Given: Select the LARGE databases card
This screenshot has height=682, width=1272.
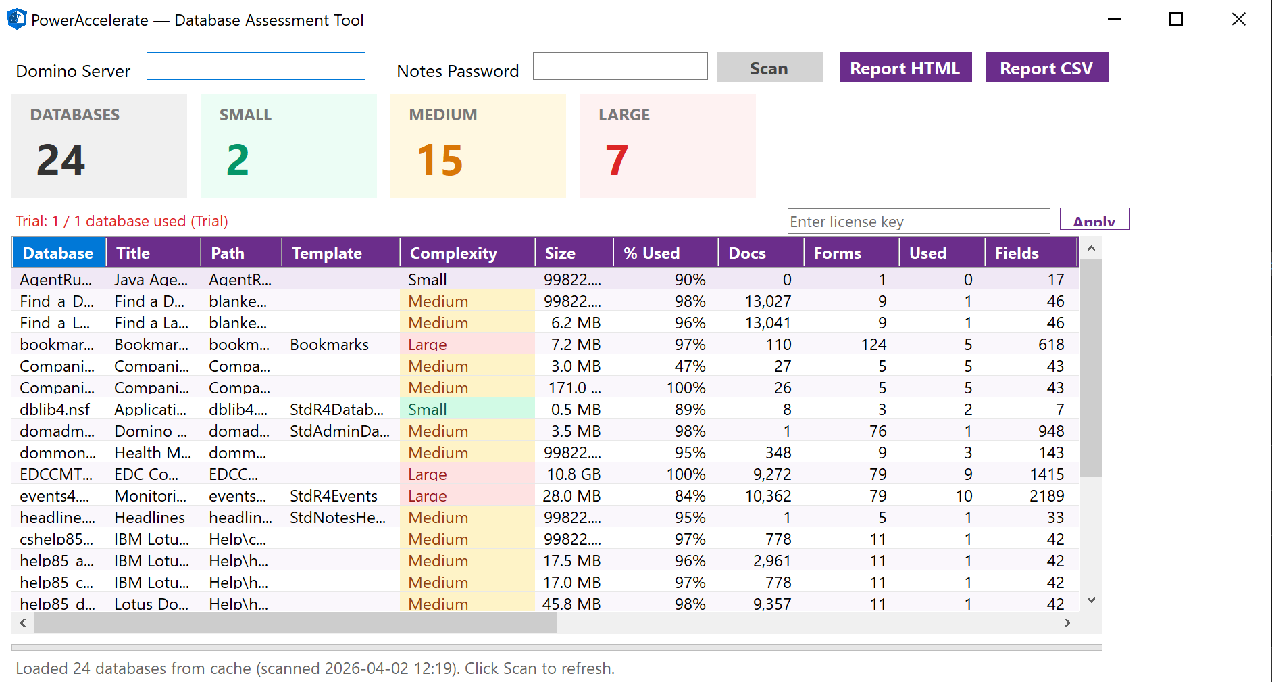Looking at the screenshot, I should pos(667,145).
